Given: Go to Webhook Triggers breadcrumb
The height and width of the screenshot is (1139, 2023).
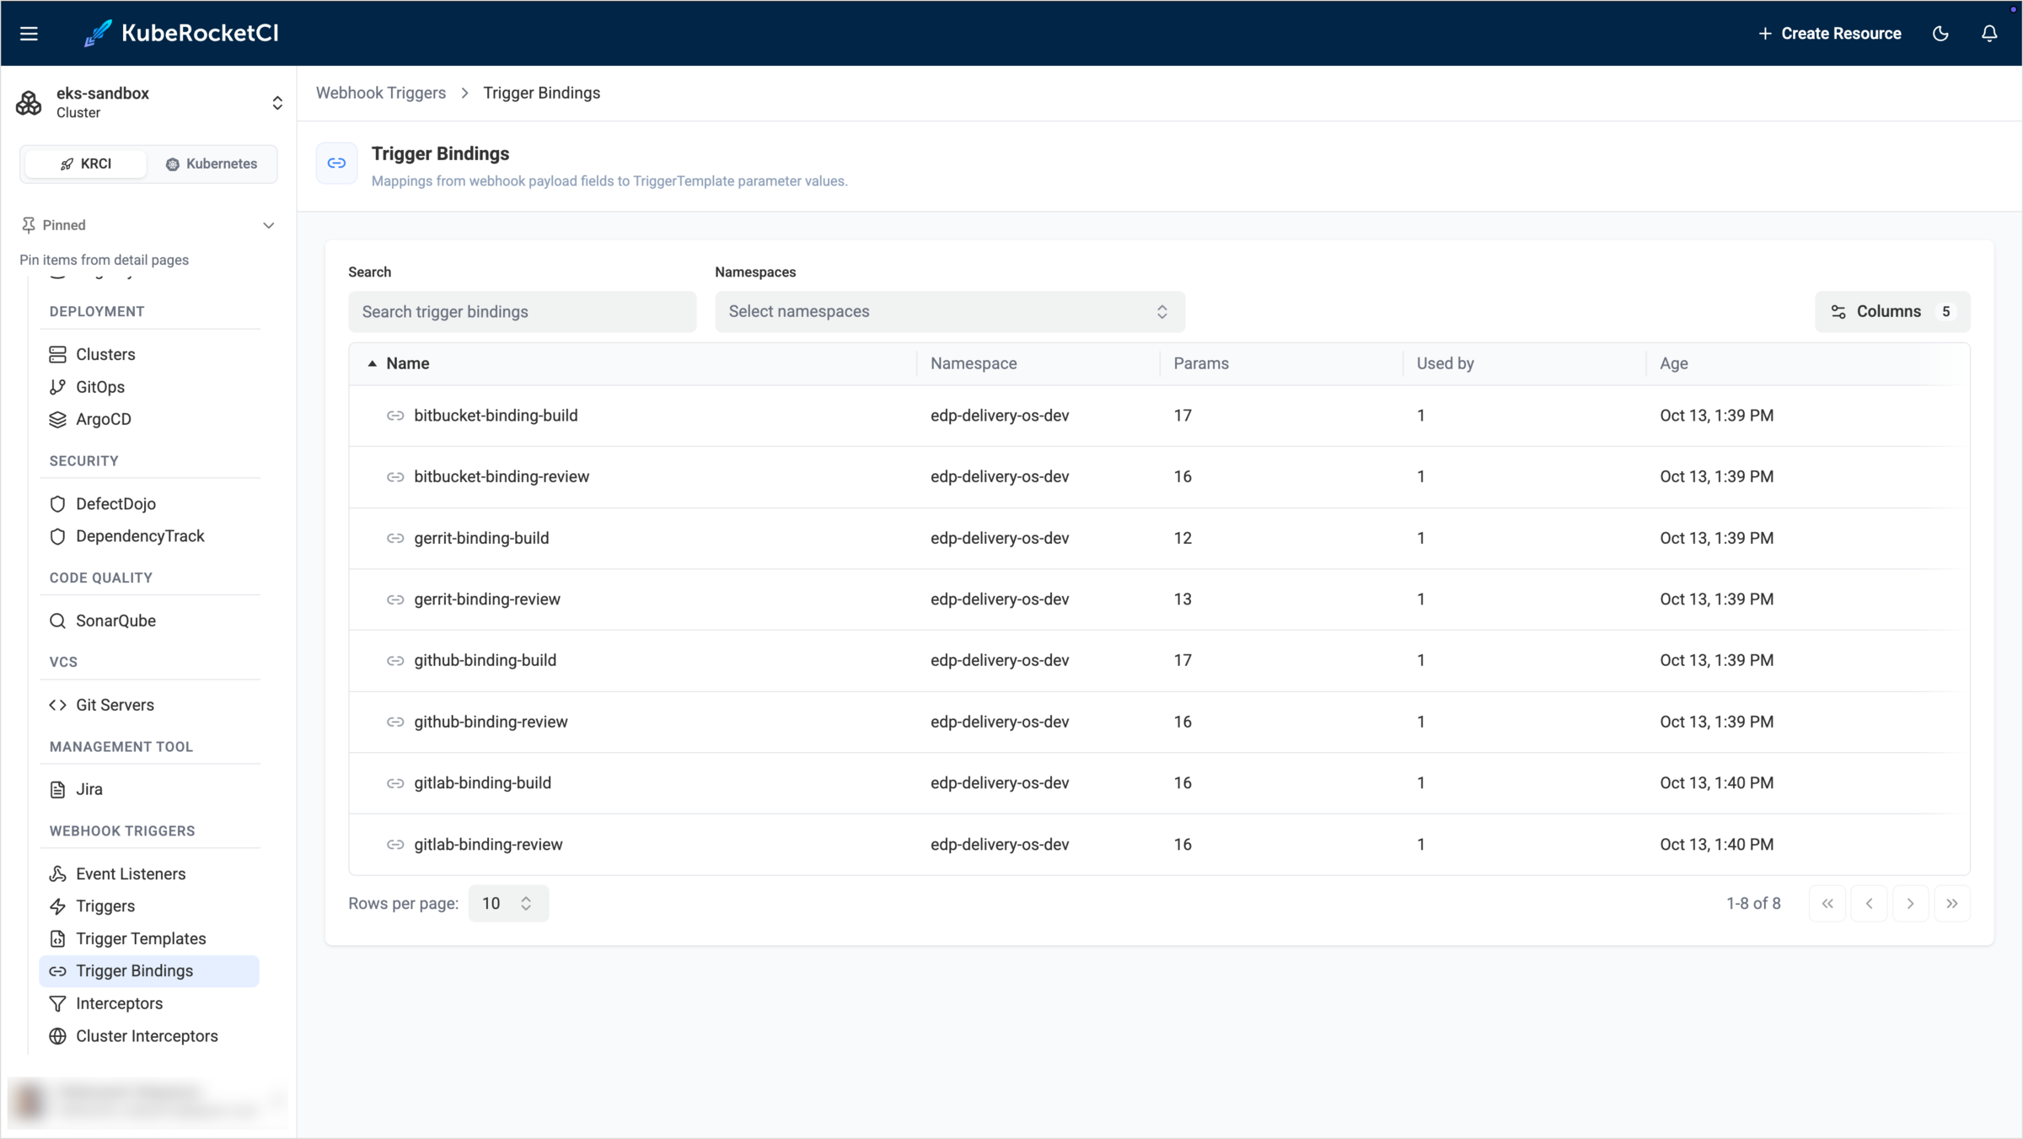Looking at the screenshot, I should tap(381, 93).
